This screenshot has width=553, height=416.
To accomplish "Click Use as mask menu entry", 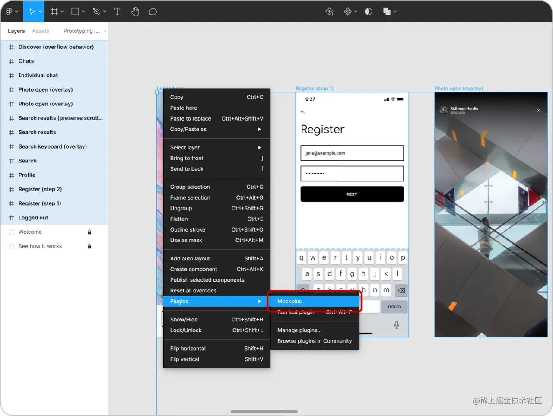I will [x=216, y=240].
